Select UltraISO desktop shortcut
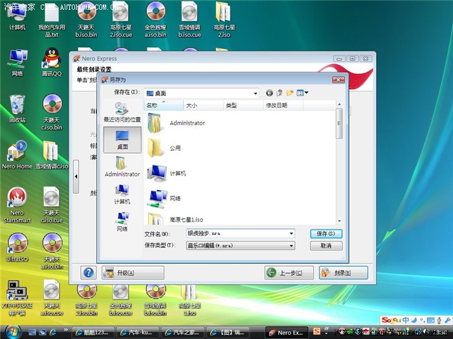Viewport: 453px width, 339px height. [17, 248]
